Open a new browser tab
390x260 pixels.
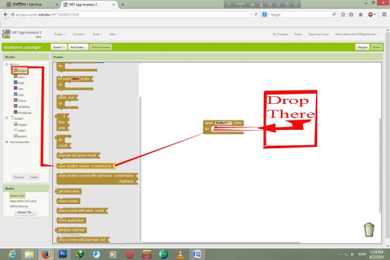click(x=123, y=5)
